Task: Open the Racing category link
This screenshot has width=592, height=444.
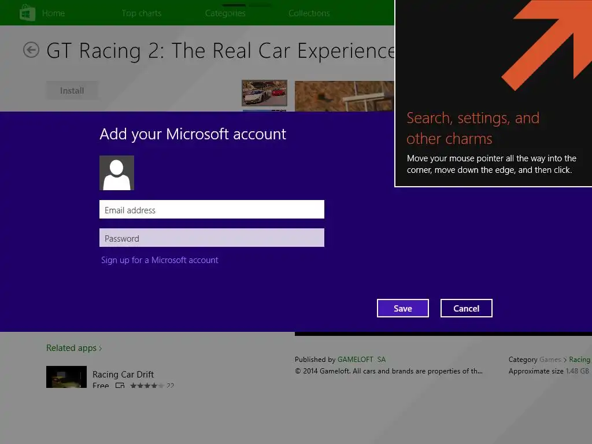Action: tap(579, 360)
